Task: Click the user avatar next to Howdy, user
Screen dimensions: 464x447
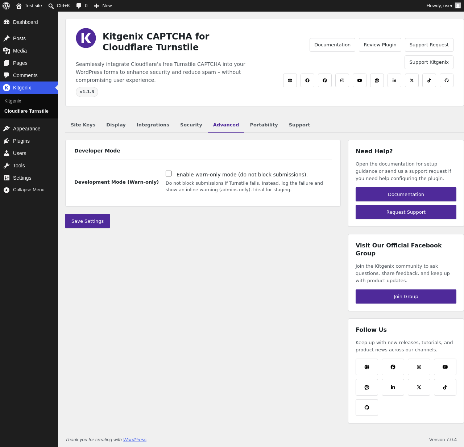Action: pos(458,6)
